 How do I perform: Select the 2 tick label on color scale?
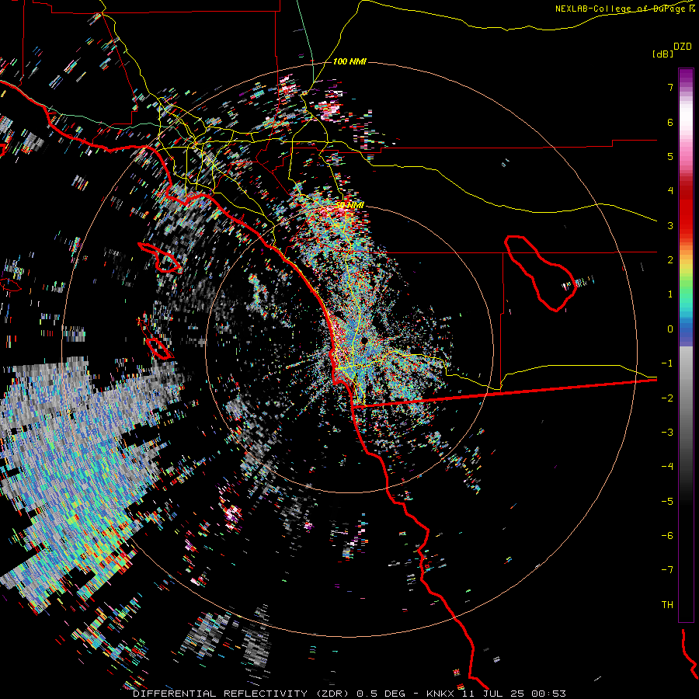click(670, 260)
